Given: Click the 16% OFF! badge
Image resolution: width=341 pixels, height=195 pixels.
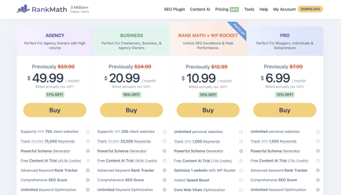Looking at the screenshot, I should (131, 95).
